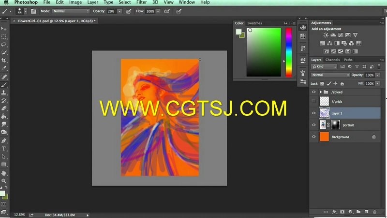
Task: Select the Eraser tool
Action: 4,109
